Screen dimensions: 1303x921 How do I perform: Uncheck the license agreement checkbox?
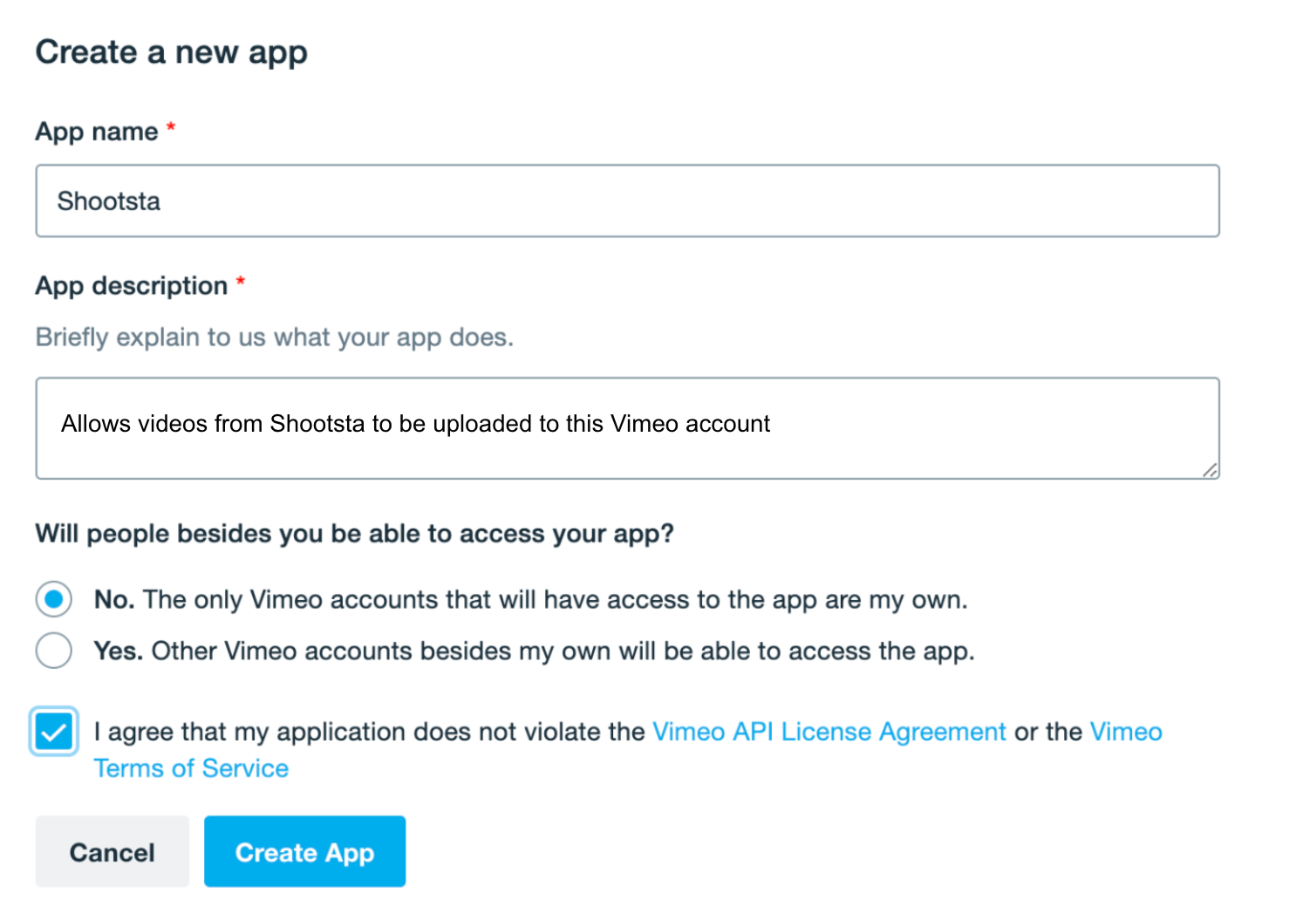pyautogui.click(x=54, y=732)
